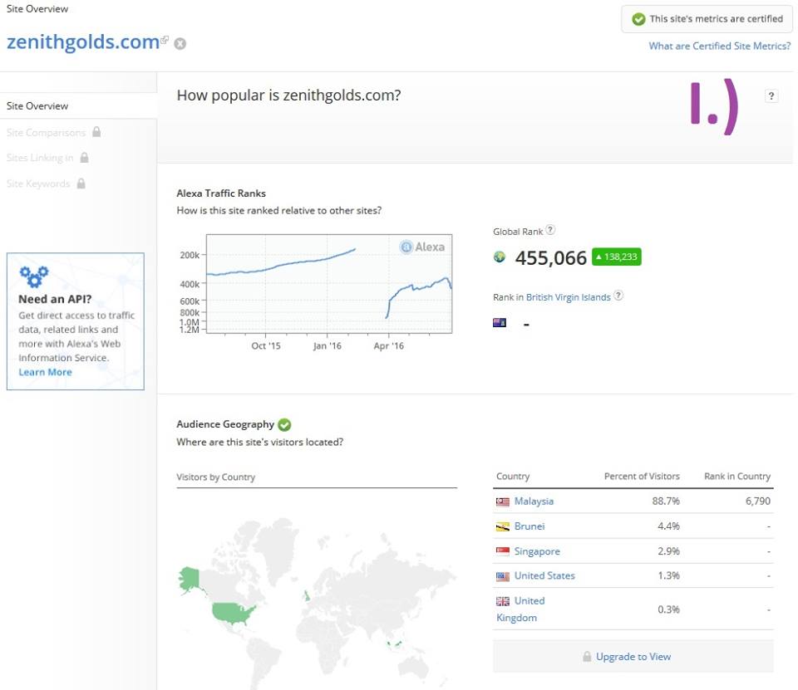Click Visitors by Country heading
The width and height of the screenshot is (798, 690).
(x=216, y=477)
